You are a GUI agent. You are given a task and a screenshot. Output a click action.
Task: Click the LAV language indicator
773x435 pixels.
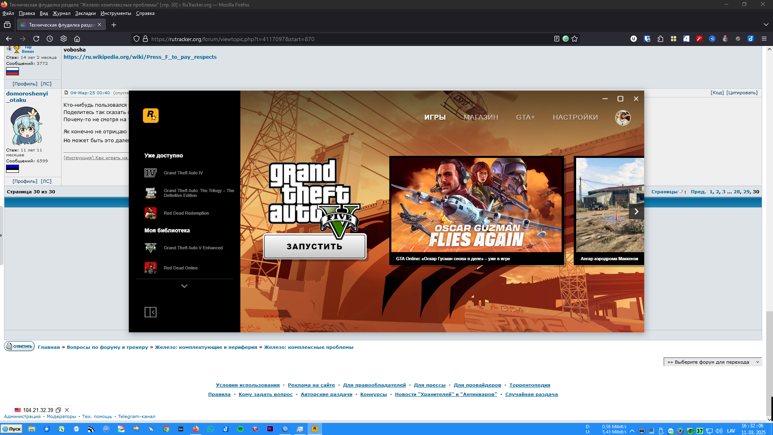pyautogui.click(x=731, y=431)
